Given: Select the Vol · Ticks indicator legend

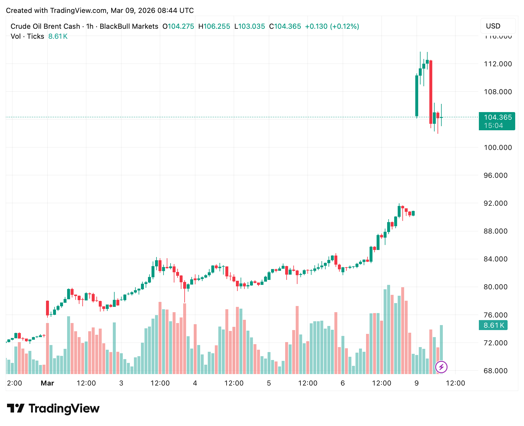Looking at the screenshot, I should [27, 36].
